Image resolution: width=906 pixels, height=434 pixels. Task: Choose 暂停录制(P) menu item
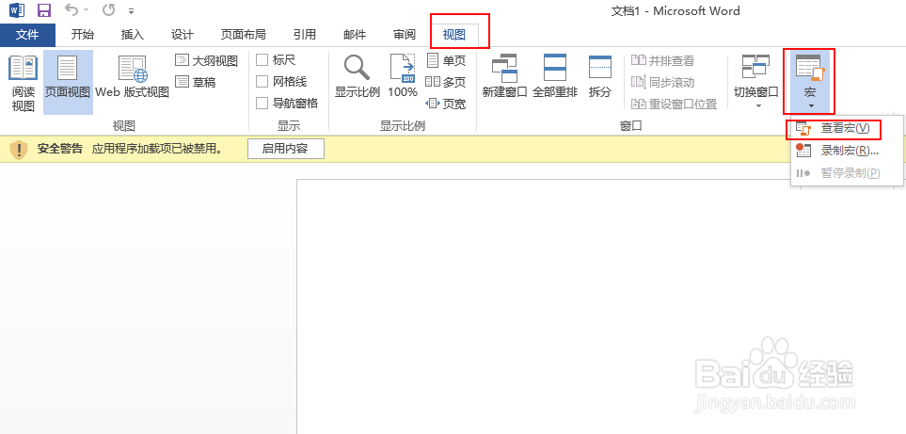[846, 172]
